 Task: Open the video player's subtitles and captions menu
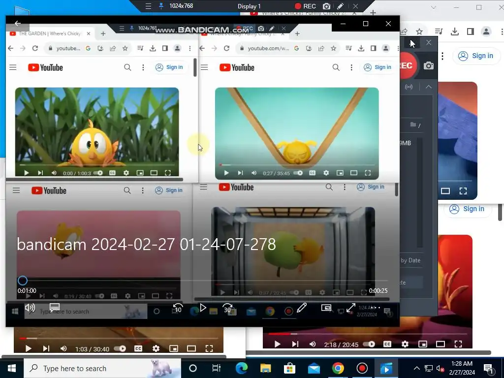coord(55,308)
